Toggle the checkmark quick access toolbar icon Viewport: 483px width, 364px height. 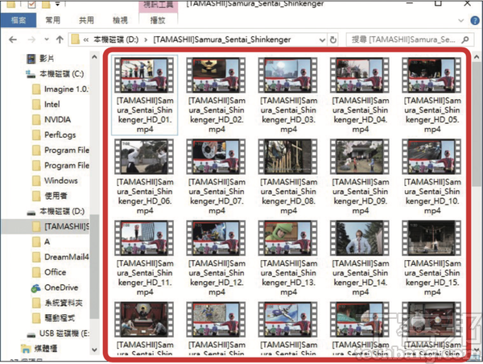pyautogui.click(x=32, y=5)
